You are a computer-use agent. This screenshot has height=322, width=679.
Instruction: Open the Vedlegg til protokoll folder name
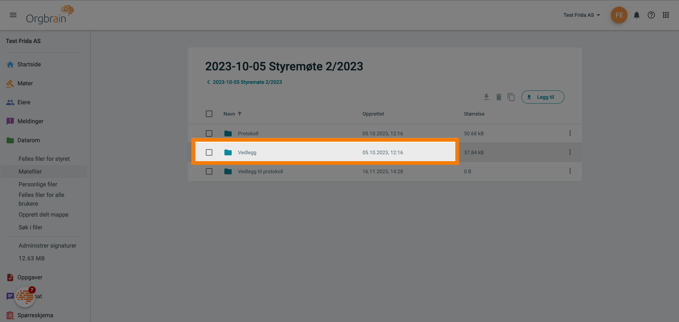(261, 171)
